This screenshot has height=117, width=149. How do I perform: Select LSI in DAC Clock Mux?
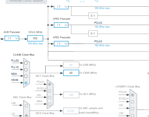click(26, 115)
